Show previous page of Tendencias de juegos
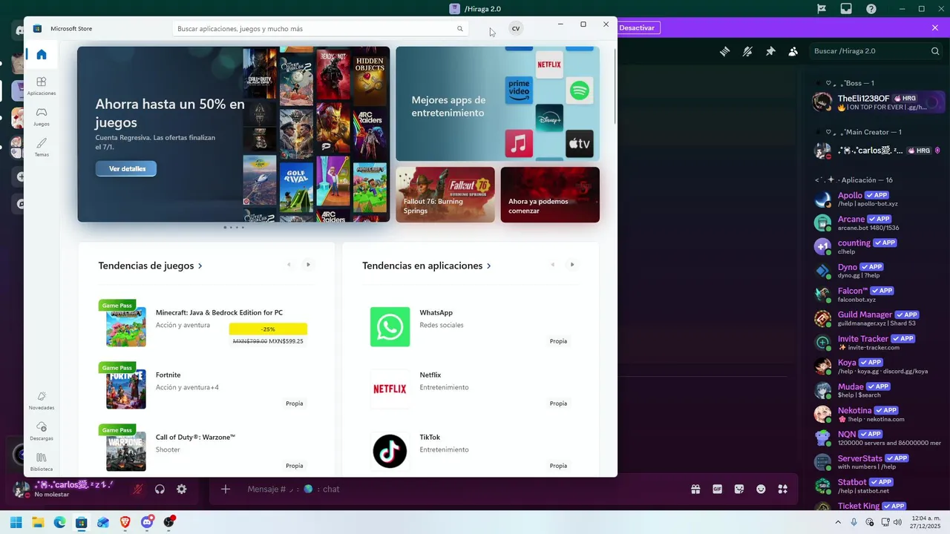The height and width of the screenshot is (534, 950). (x=289, y=265)
